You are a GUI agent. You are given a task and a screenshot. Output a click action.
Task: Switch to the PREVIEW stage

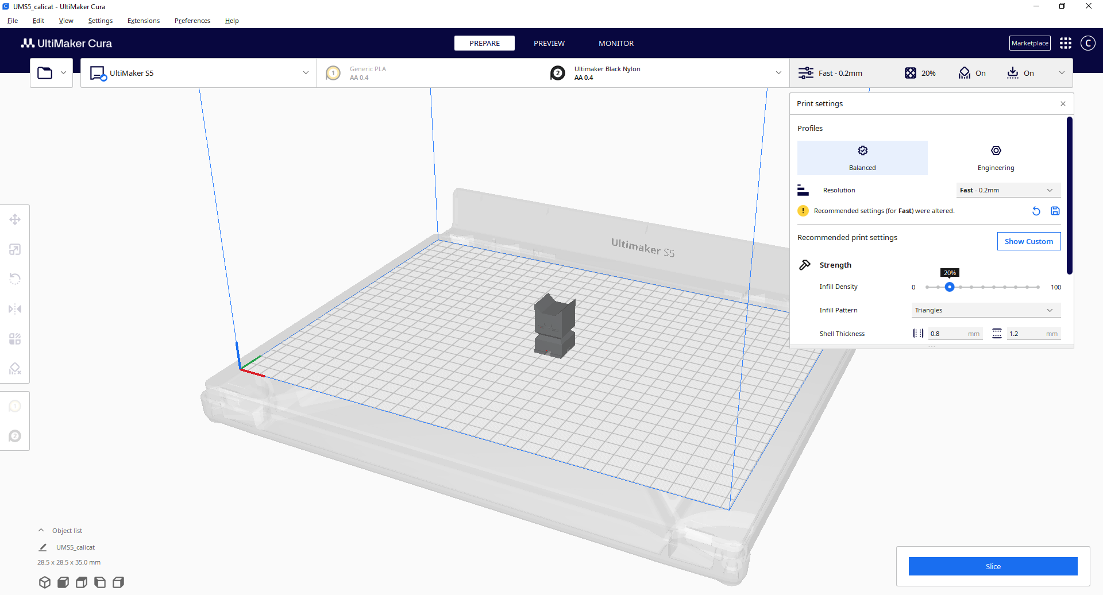[549, 43]
